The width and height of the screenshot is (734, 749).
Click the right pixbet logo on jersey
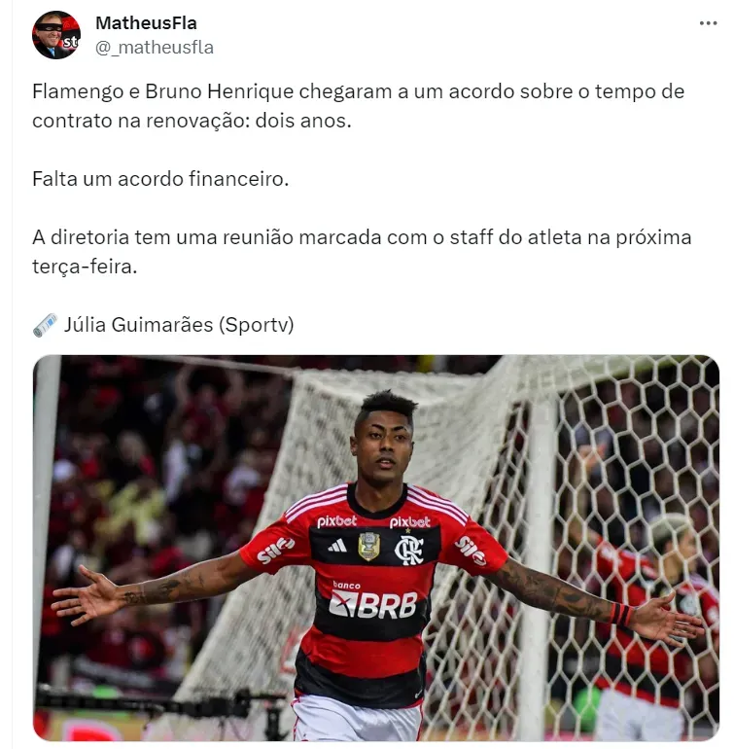[x=409, y=522]
